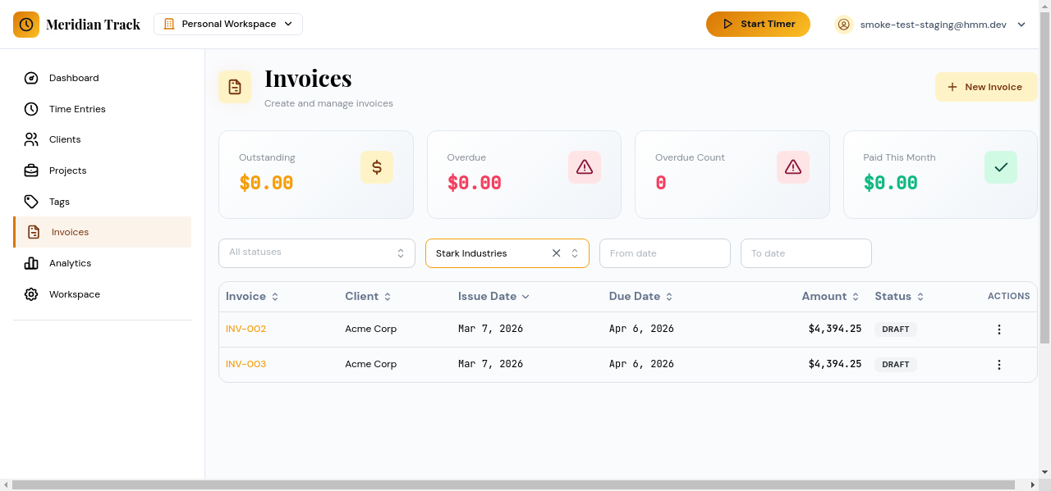1051x491 pixels.
Task: Open the INV-002 invoice link
Action: click(246, 329)
